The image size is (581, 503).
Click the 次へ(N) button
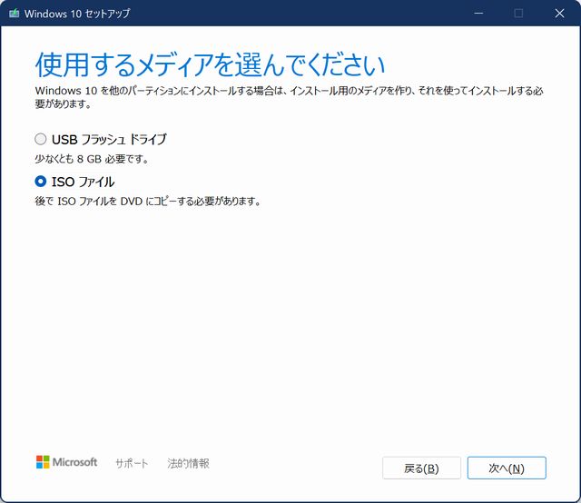pyautogui.click(x=507, y=468)
